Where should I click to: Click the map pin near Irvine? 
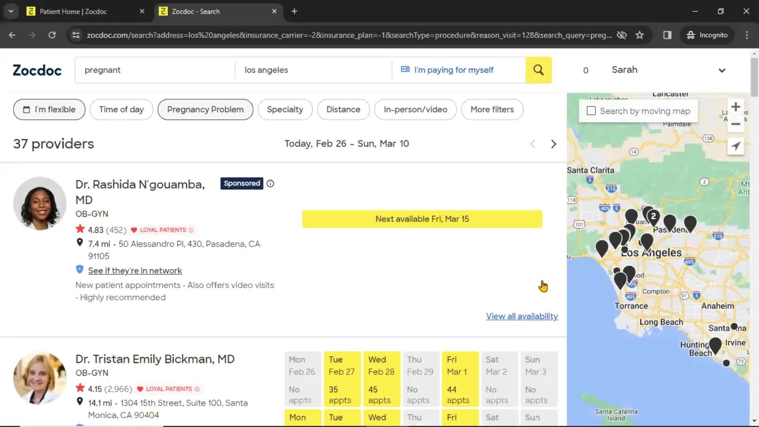pyautogui.click(x=715, y=346)
